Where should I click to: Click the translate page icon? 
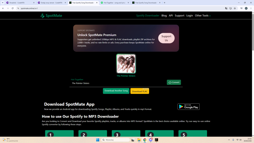[x=226, y=8]
